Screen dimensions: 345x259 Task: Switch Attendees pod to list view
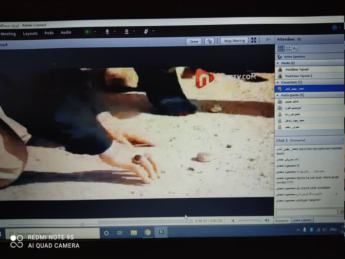[281, 48]
